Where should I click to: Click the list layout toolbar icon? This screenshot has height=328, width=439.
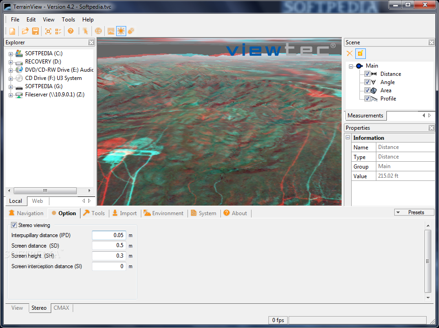click(x=58, y=31)
